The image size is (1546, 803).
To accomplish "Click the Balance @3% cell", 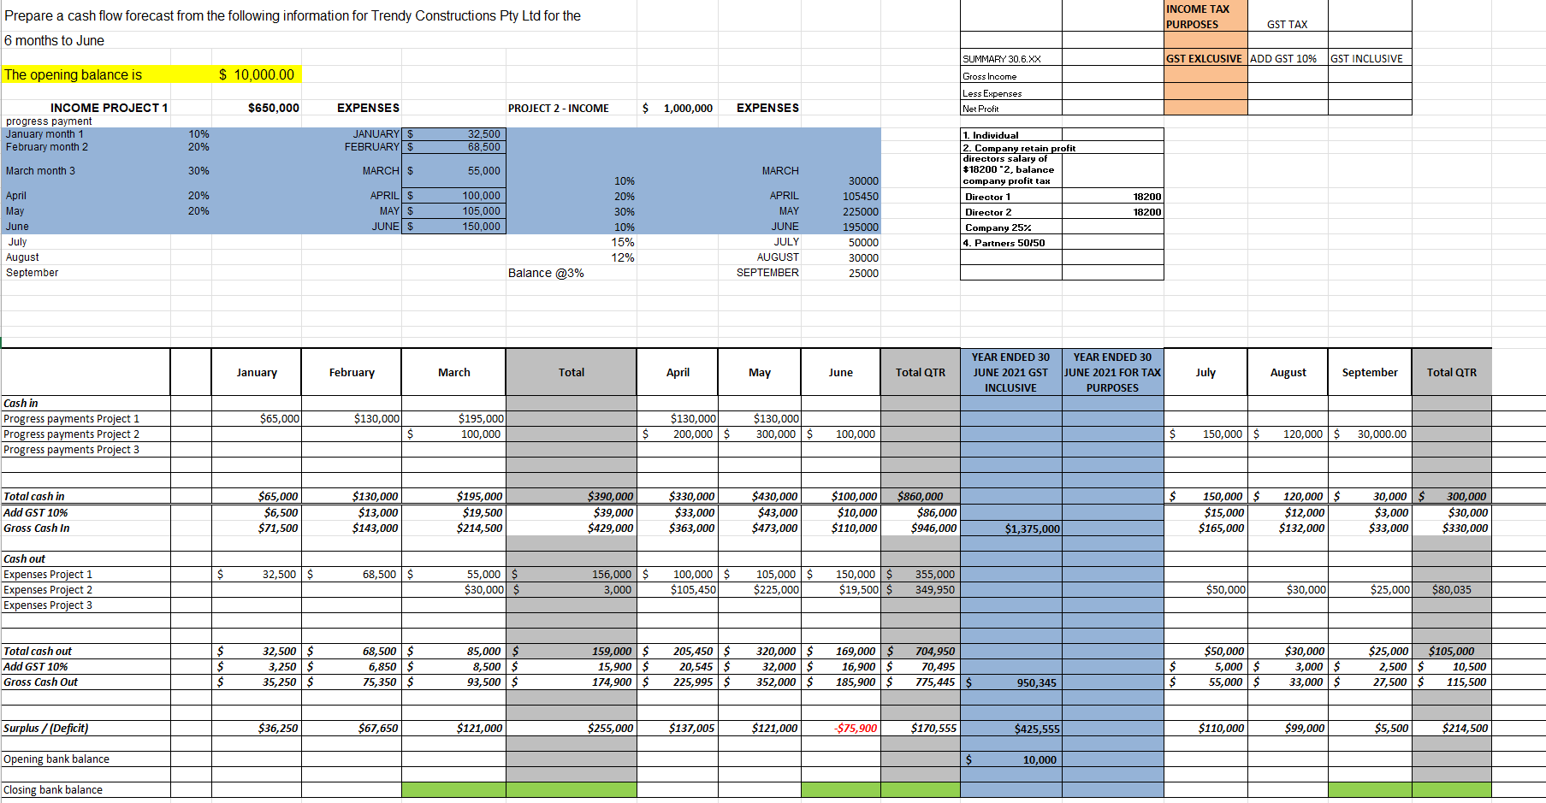I will click(547, 272).
